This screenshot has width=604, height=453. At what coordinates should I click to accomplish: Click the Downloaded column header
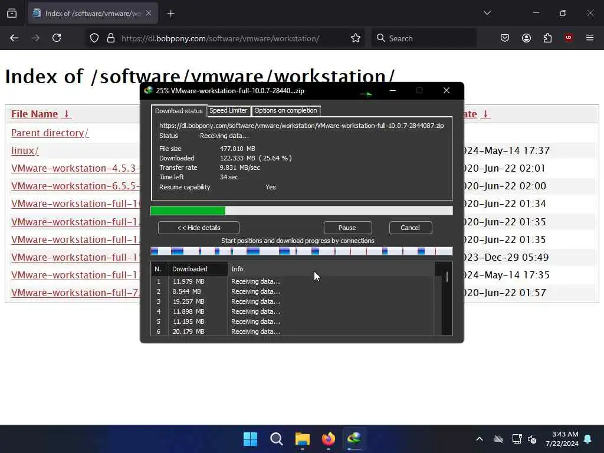tap(198, 269)
